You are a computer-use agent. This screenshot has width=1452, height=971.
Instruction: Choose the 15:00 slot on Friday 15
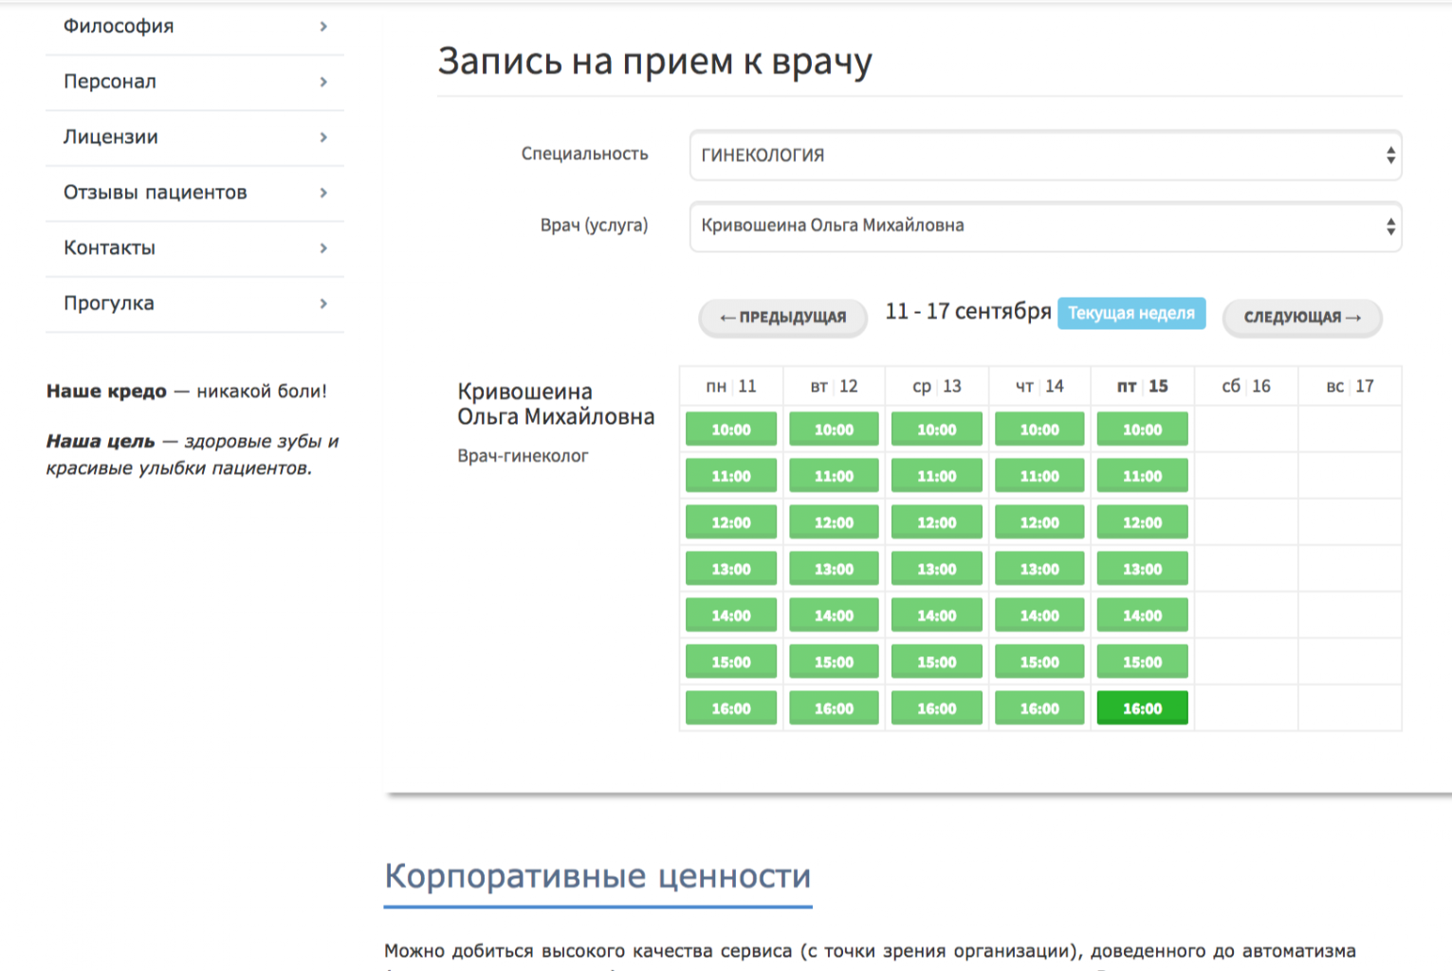[1142, 662]
